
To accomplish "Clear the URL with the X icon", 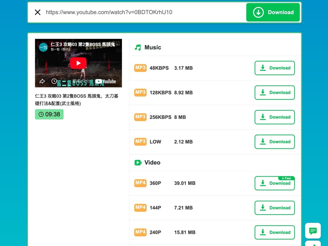I will coord(38,12).
